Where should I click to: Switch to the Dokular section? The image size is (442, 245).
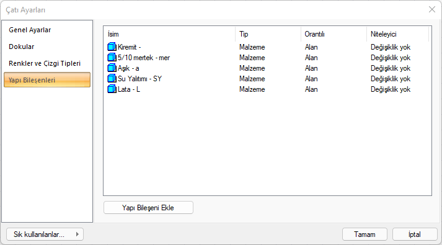[x=22, y=47]
